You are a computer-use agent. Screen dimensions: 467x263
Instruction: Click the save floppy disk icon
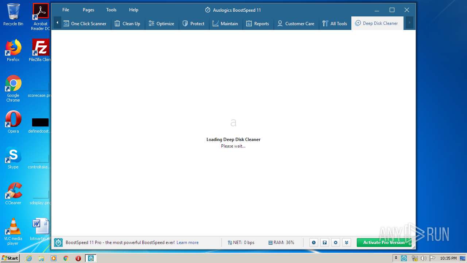tap(325, 243)
